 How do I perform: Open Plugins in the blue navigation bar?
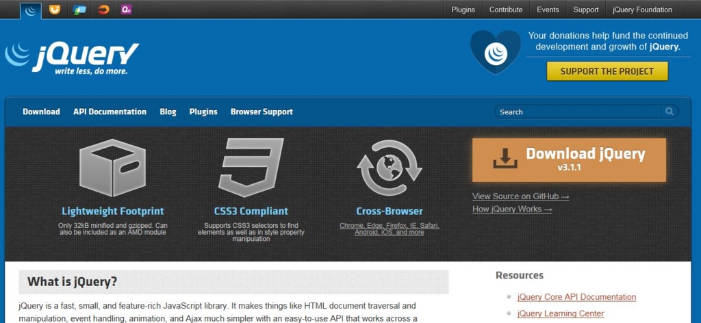point(203,112)
